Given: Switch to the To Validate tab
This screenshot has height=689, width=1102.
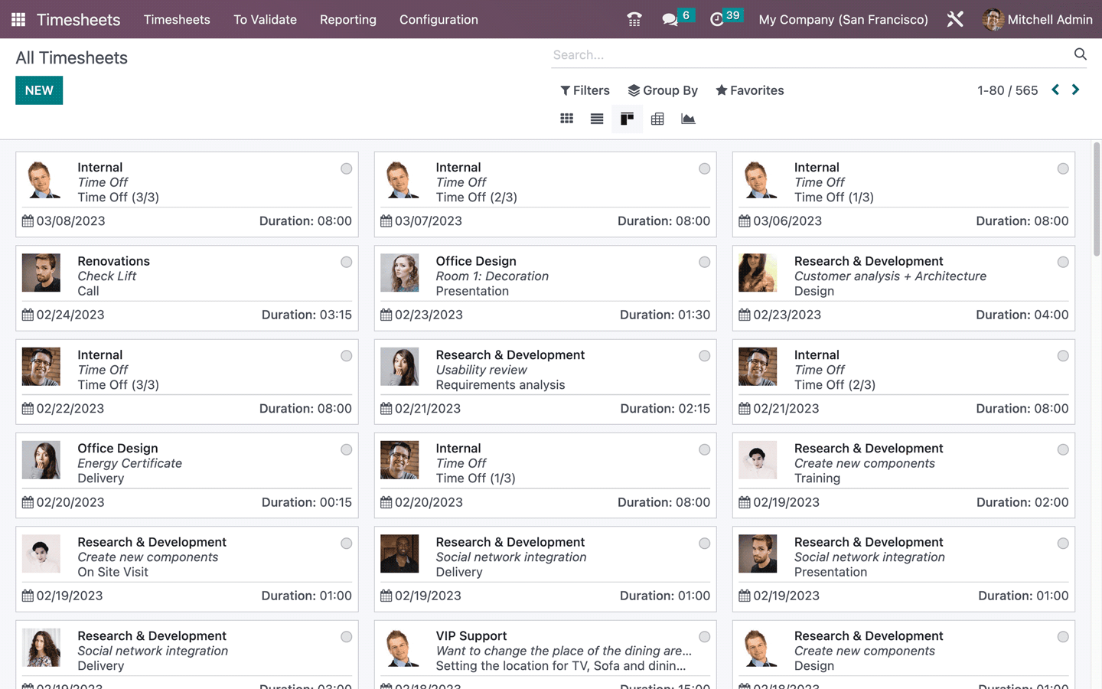Looking at the screenshot, I should pyautogui.click(x=265, y=19).
